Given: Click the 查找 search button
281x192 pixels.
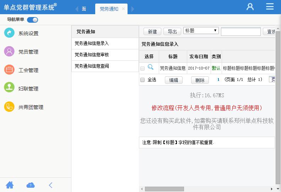Looking at the screenshot, I should [269, 32].
